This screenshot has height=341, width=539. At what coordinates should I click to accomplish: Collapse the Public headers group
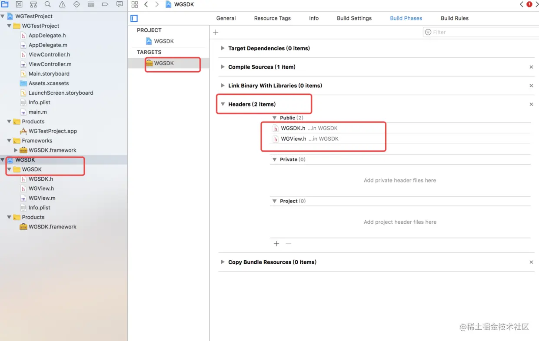[274, 118]
